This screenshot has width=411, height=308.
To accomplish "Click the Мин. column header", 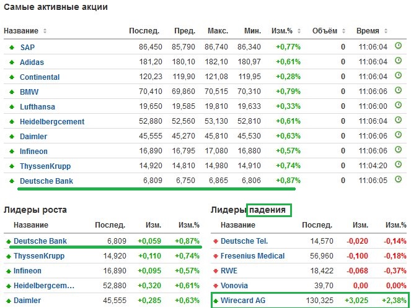I will 253,31.
